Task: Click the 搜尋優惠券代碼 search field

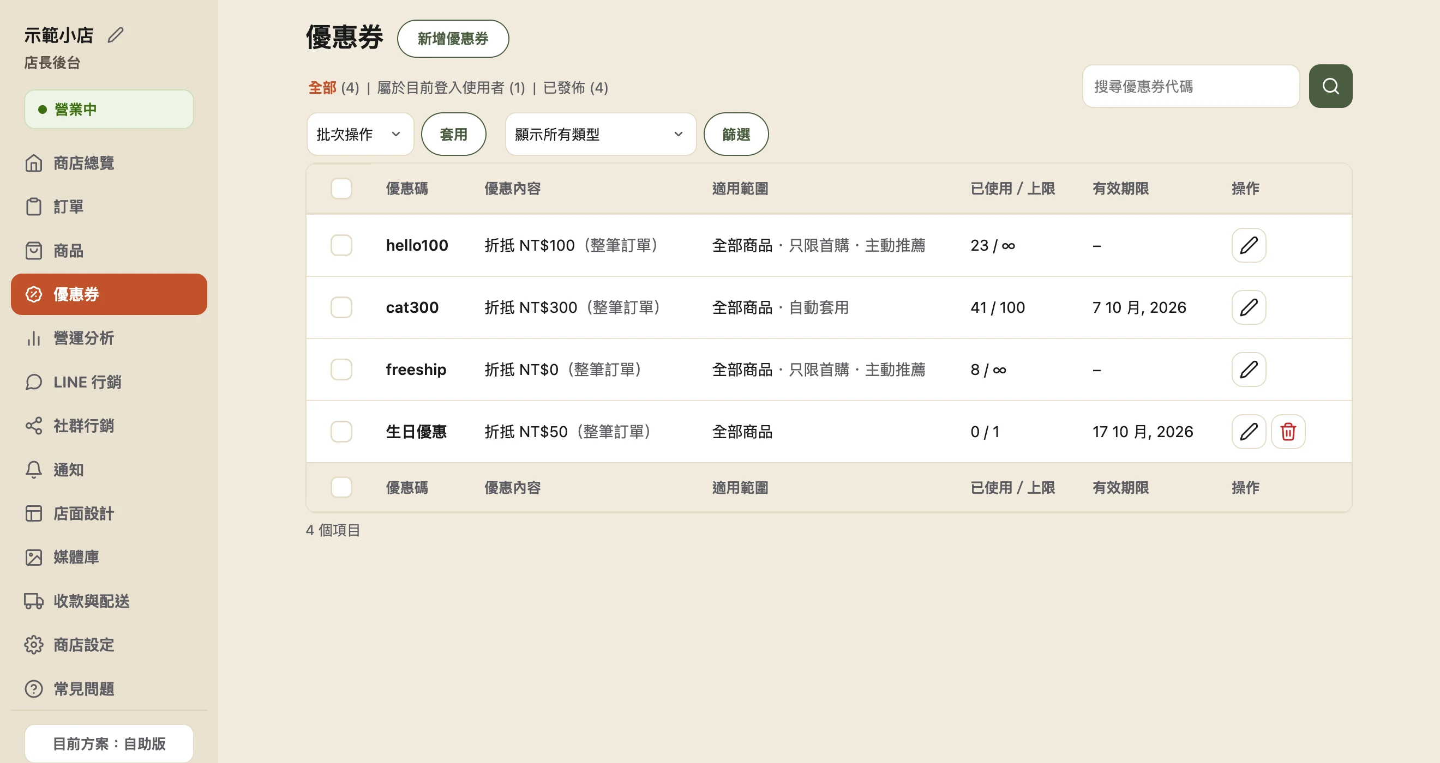Action: [x=1191, y=86]
